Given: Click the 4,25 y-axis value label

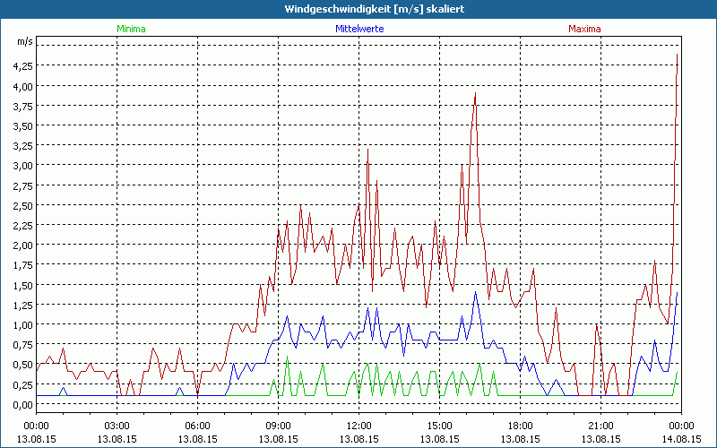Looking at the screenshot, I should click(22, 66).
